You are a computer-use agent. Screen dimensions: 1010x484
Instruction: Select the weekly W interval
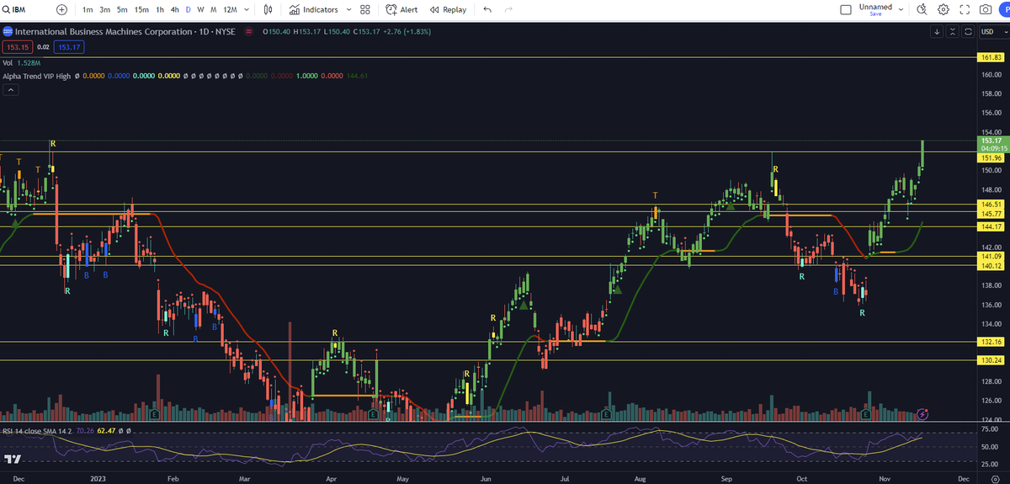click(200, 10)
